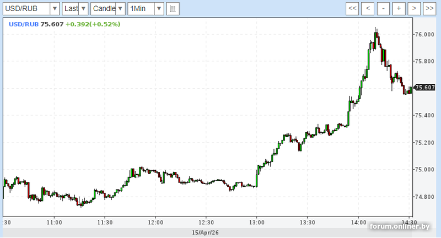Click the 75.800 price axis label

tap(424, 61)
